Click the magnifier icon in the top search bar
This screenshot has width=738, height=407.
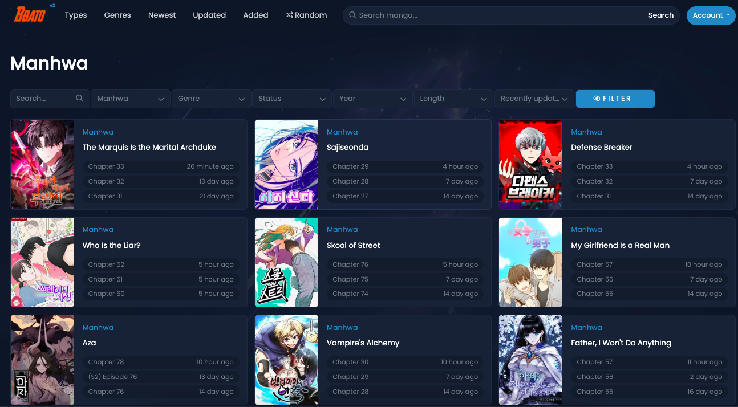[x=352, y=15]
